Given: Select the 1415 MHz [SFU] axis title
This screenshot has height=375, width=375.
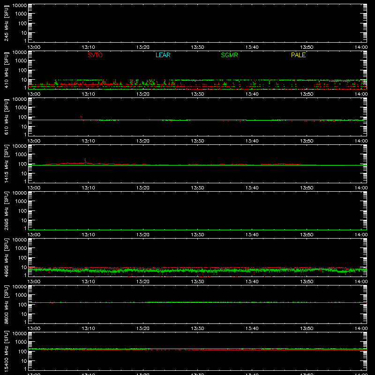Looking at the screenshot, I should 6,164.
